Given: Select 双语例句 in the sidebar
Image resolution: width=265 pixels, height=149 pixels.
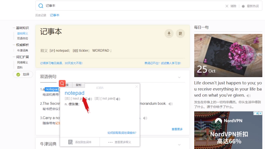Looking at the screenshot, I should [x=22, y=38].
